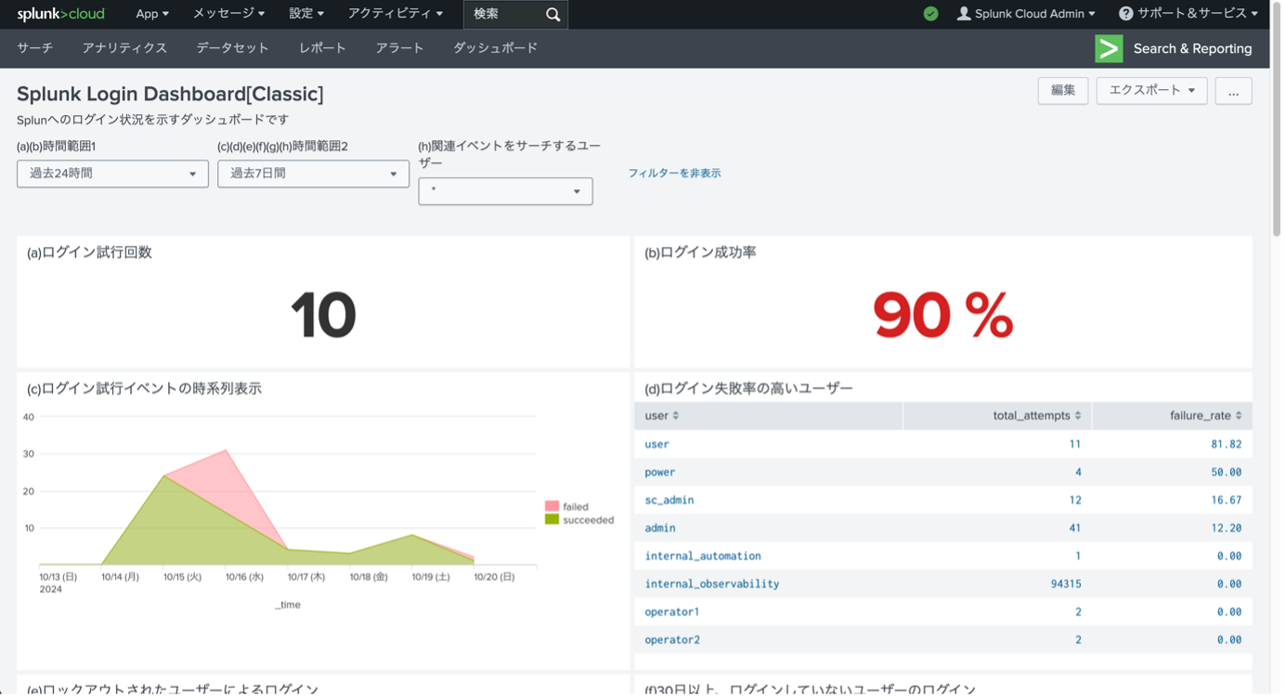Click the help question mark icon

(x=1125, y=14)
